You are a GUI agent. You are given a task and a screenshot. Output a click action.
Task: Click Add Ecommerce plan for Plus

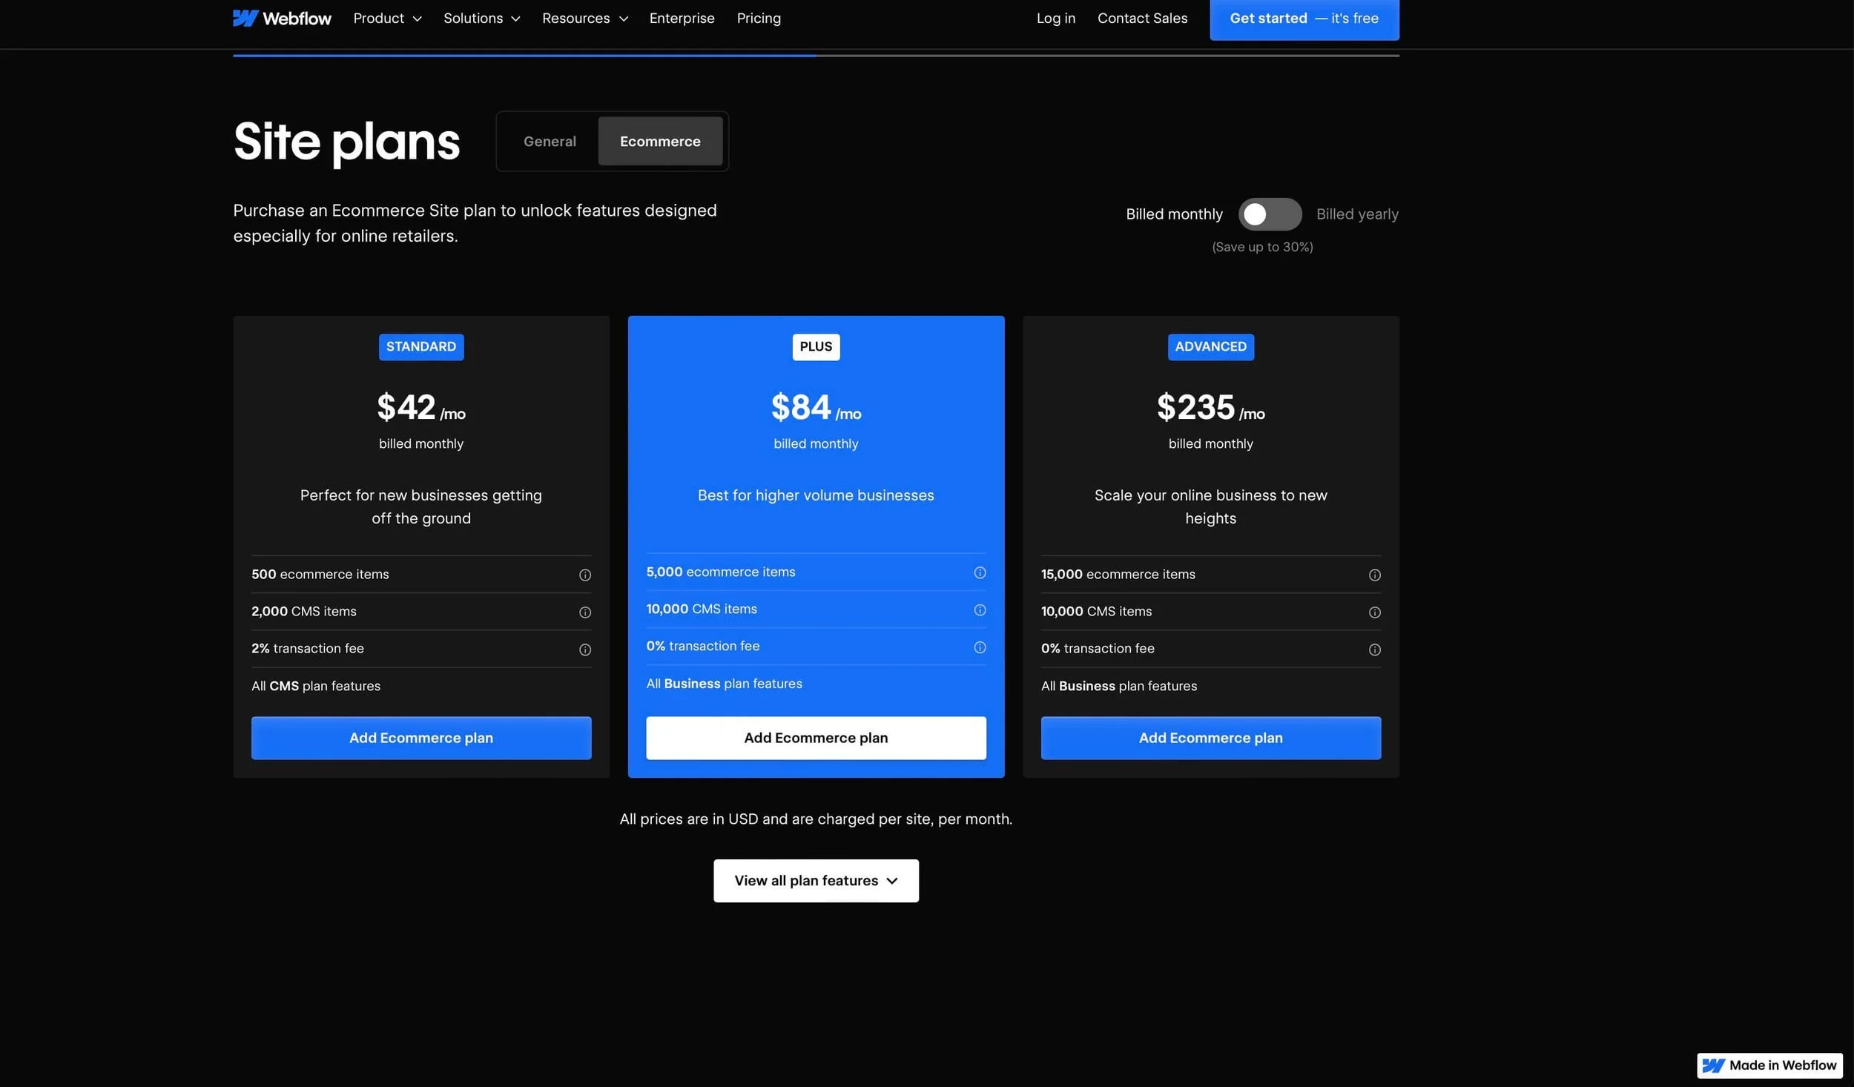(x=815, y=738)
